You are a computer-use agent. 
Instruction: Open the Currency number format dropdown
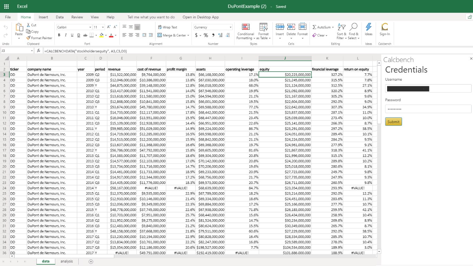[x=231, y=27]
